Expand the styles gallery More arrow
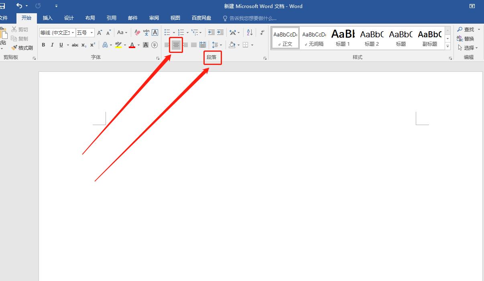484x281 pixels. (448, 46)
